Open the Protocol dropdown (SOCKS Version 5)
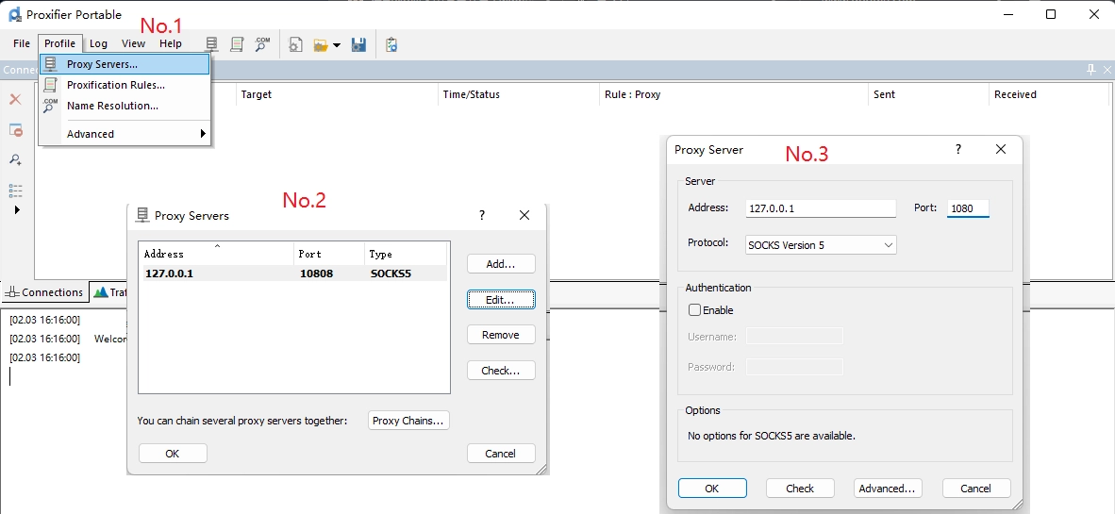 tap(820, 245)
